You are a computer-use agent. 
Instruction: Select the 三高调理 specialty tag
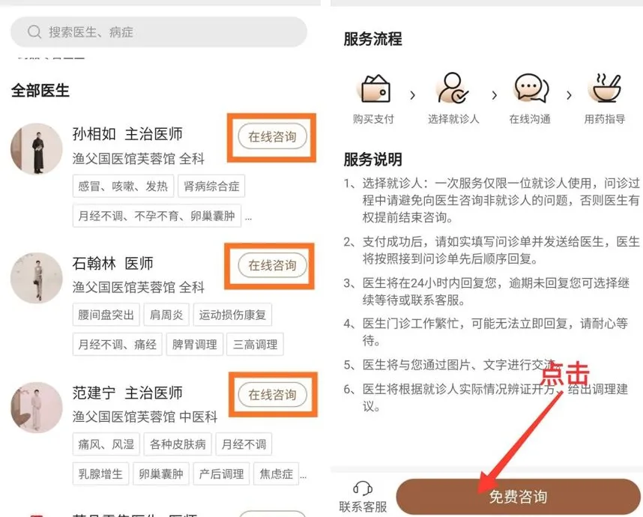pyautogui.click(x=256, y=345)
